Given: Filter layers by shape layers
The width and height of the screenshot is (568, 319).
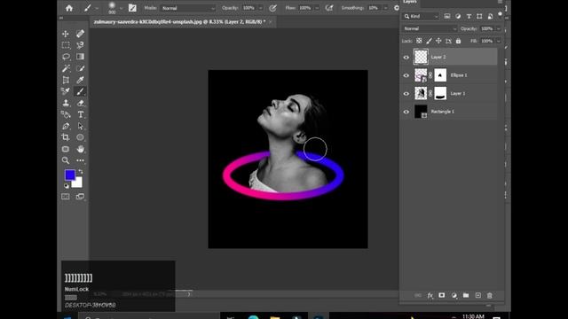Looking at the screenshot, I should [479, 16].
